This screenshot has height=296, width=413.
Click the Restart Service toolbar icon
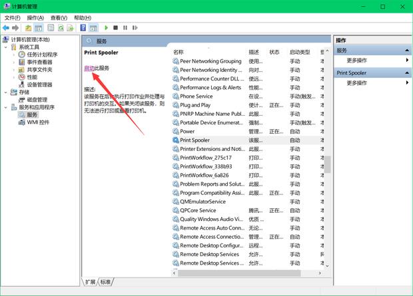pyautogui.click(x=135, y=28)
